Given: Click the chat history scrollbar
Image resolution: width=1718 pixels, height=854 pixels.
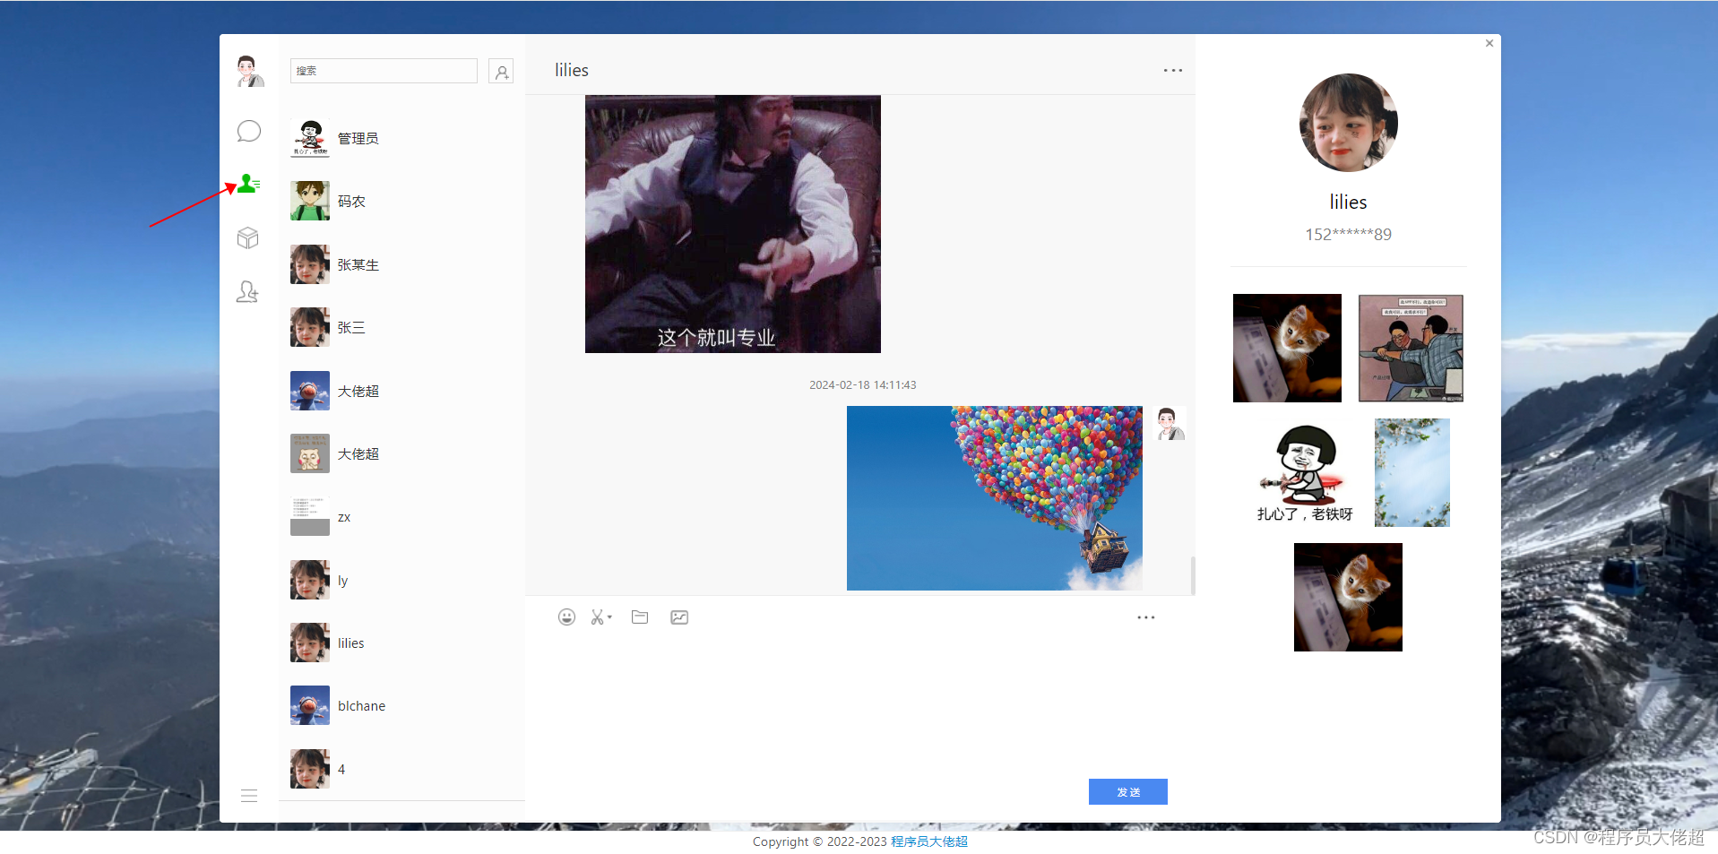Looking at the screenshot, I should (1192, 575).
